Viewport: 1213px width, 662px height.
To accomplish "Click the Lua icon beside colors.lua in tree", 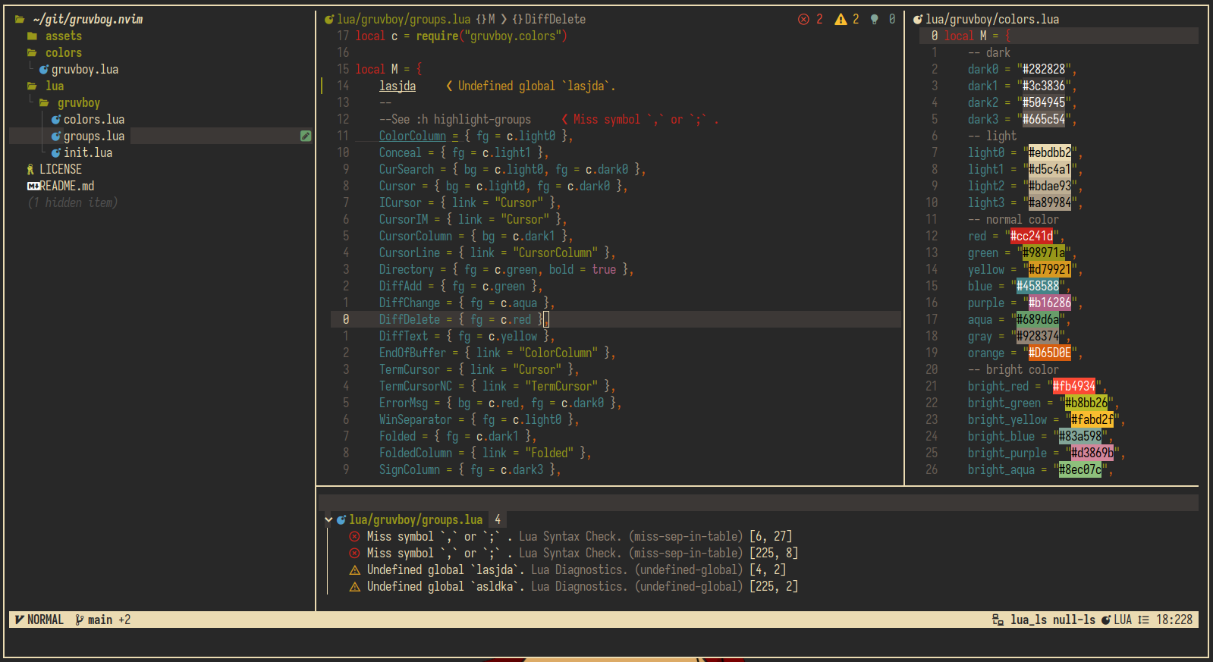I will (x=56, y=120).
